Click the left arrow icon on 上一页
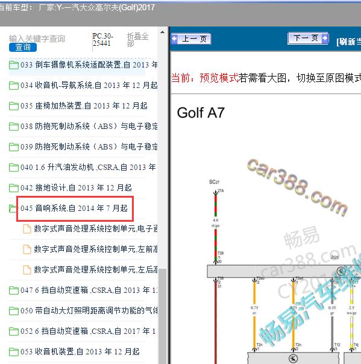Image resolution: width=361 pixels, height=364 pixels. point(175,39)
